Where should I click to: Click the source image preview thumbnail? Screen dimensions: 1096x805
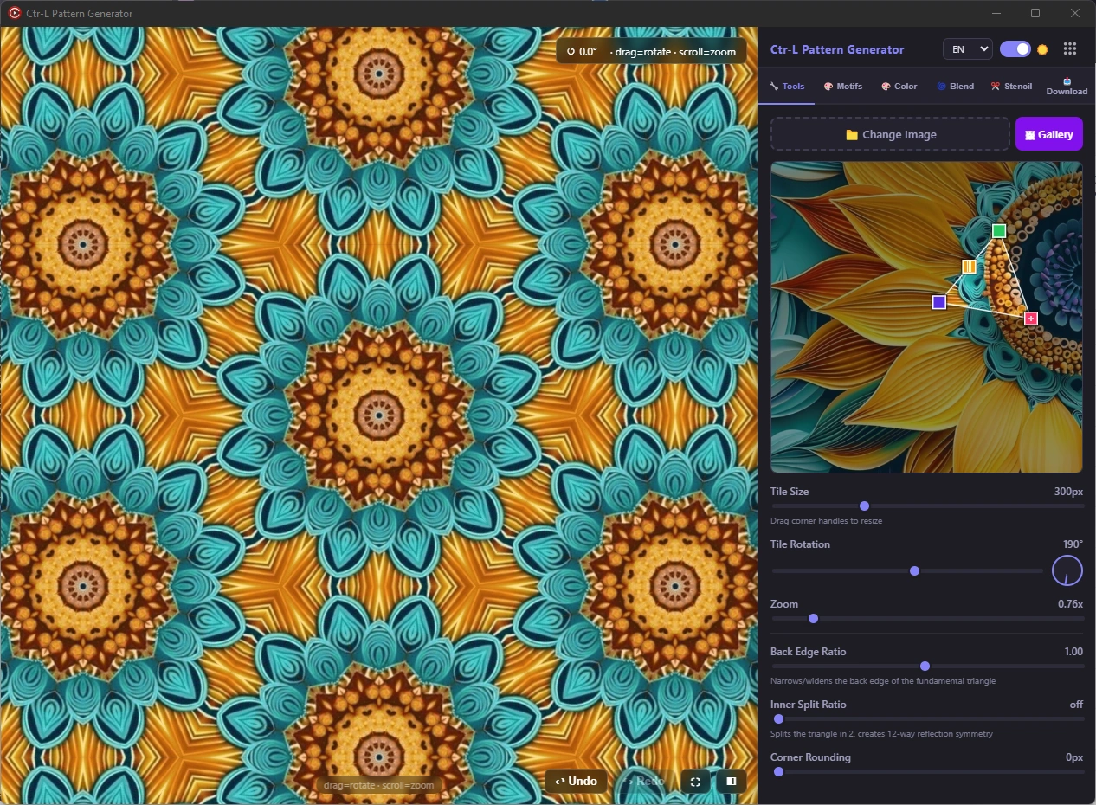(x=926, y=317)
